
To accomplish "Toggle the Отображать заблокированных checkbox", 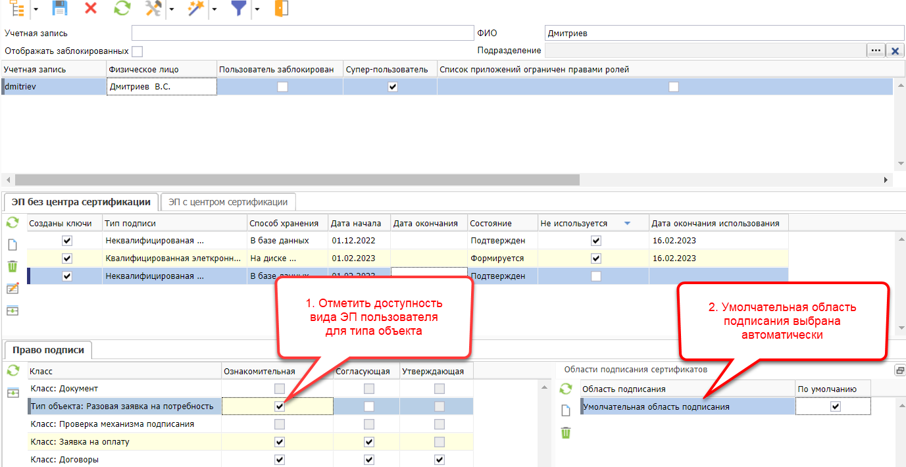I will tap(137, 51).
